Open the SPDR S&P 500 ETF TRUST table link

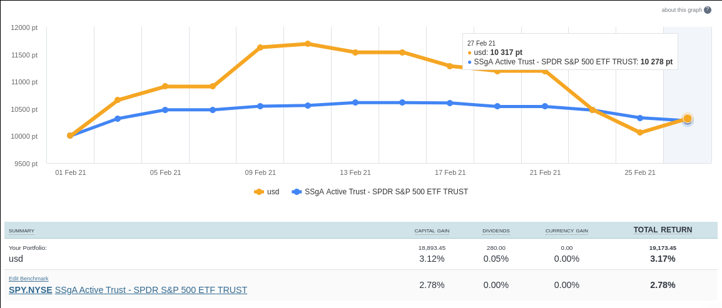click(151, 290)
